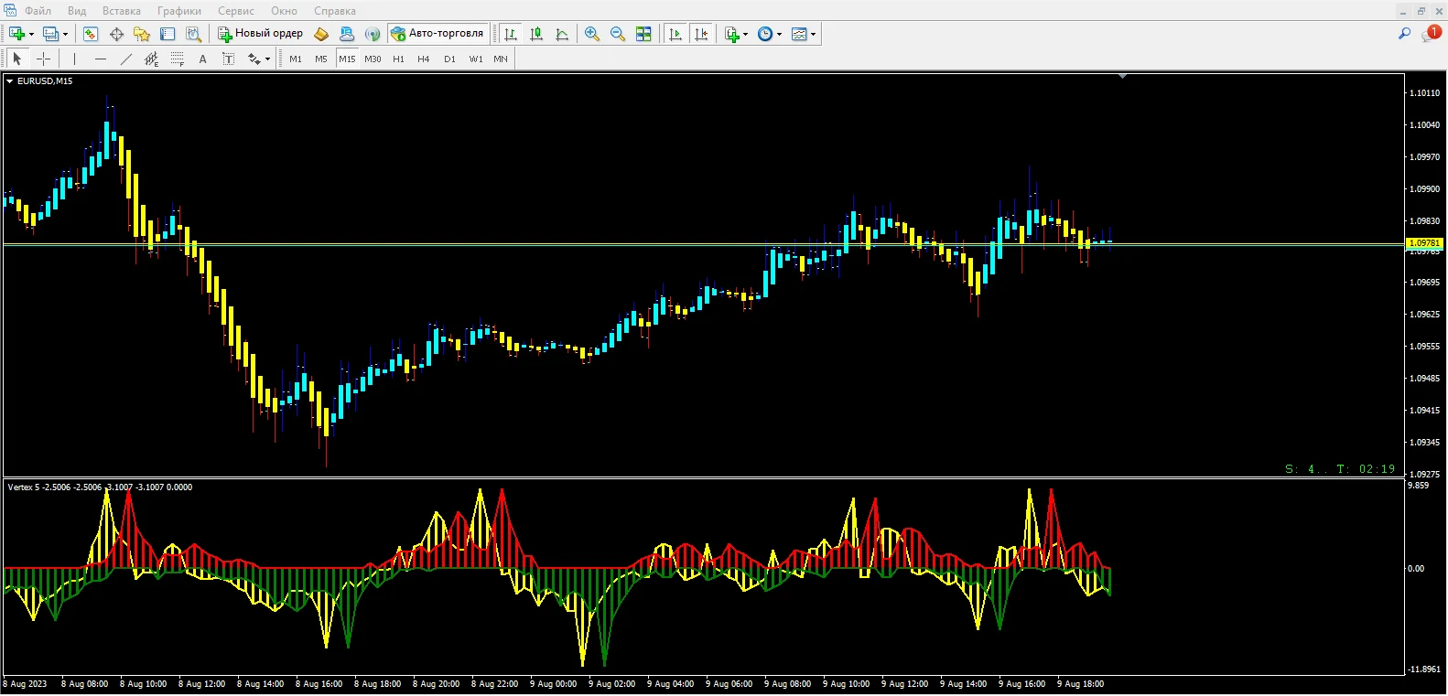This screenshot has height=696, width=1448.
Task: Select the M30 timeframe button
Action: coord(373,59)
